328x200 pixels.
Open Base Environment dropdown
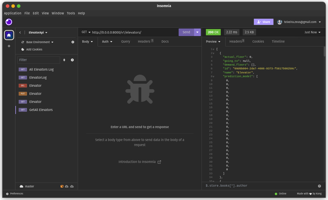point(40,42)
